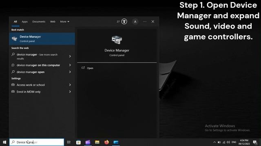
Task: Open the blue window app on taskbar
Action: pyautogui.click(x=116, y=142)
